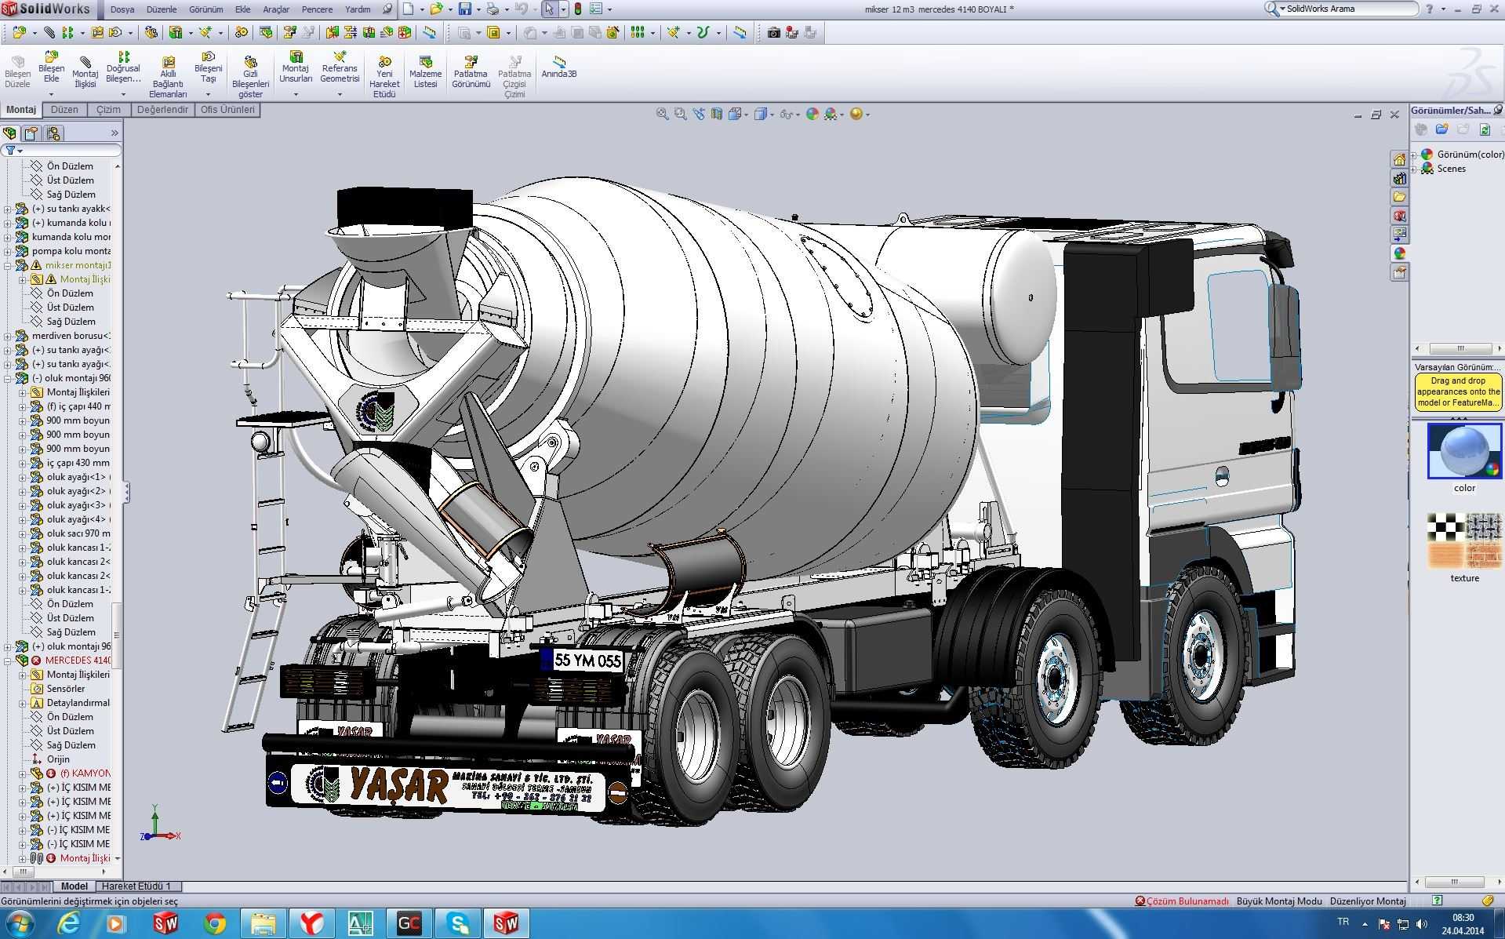Viewport: 1505px width, 939px height.
Task: Open Referans Geometrisi tool
Action: 340,67
